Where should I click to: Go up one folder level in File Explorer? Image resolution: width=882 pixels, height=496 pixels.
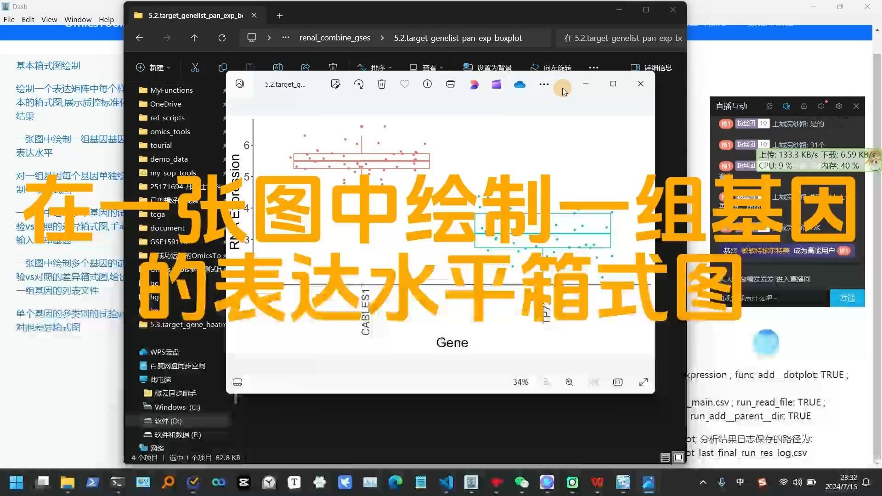(x=194, y=38)
